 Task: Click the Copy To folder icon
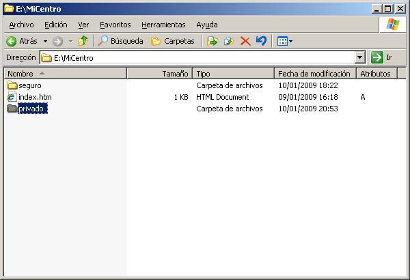point(228,41)
